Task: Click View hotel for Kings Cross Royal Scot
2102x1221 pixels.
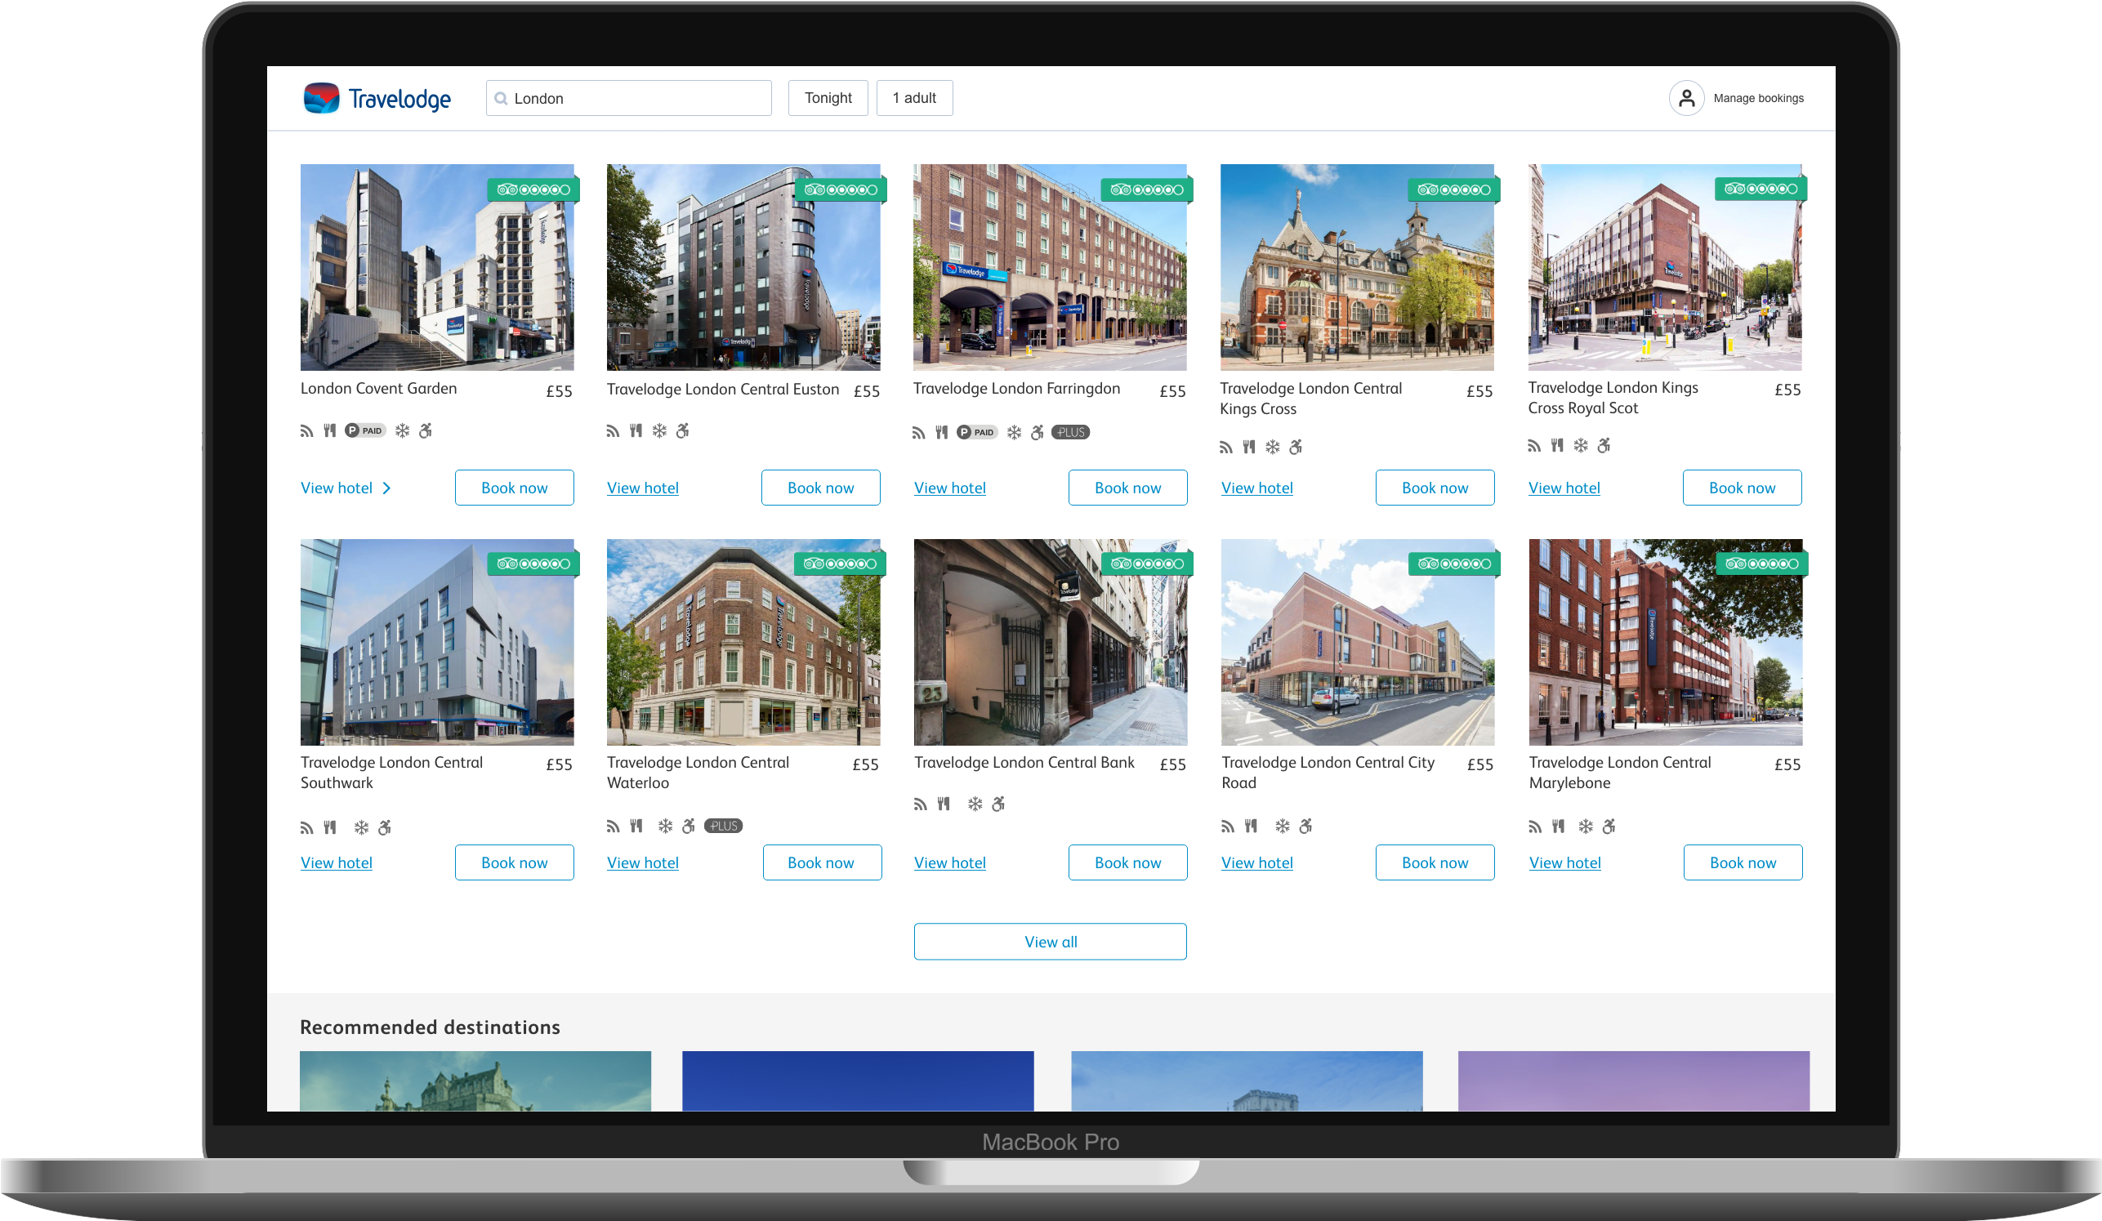Action: (1564, 488)
